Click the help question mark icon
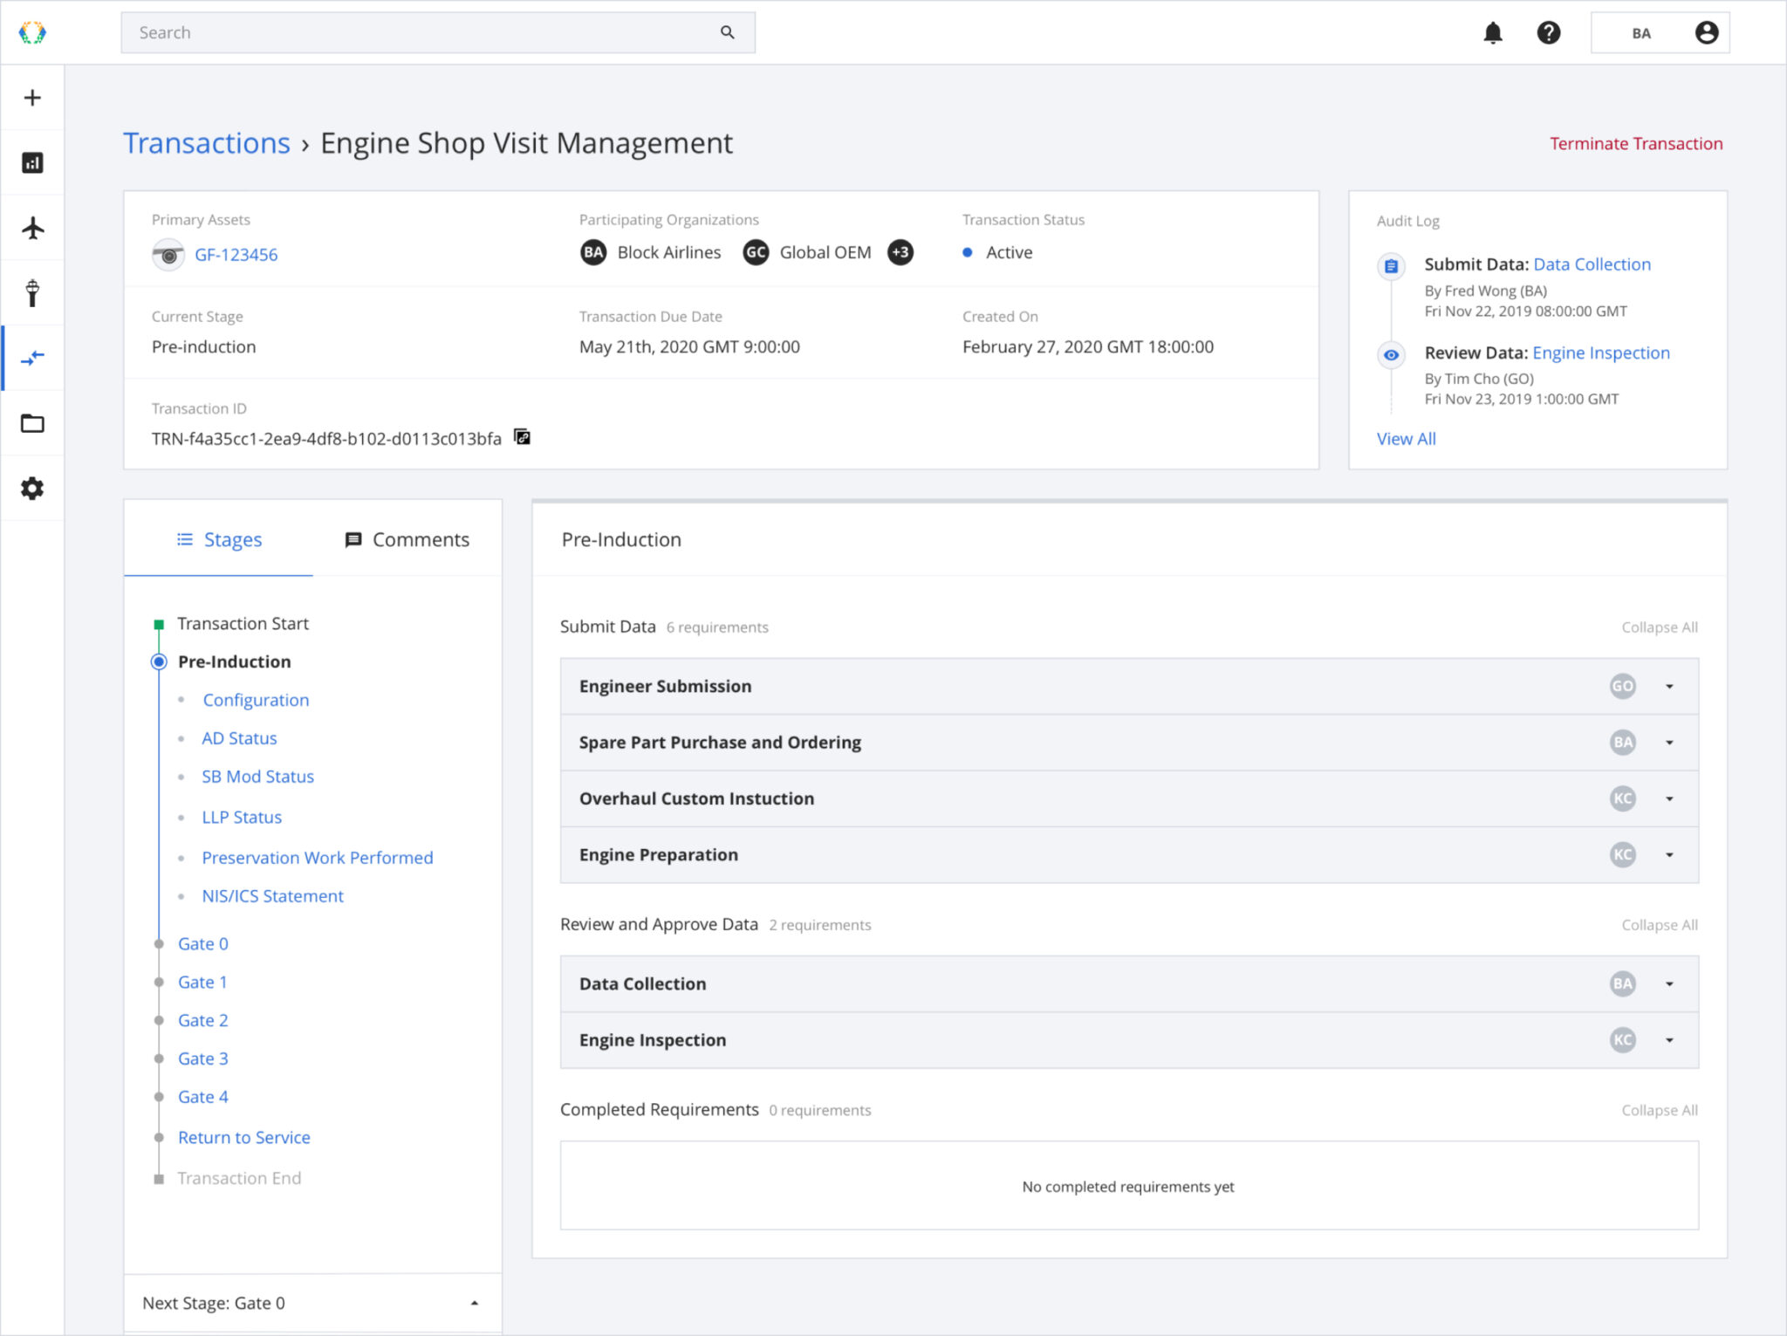Screen dimensions: 1787x1336 pyautogui.click(x=1548, y=33)
